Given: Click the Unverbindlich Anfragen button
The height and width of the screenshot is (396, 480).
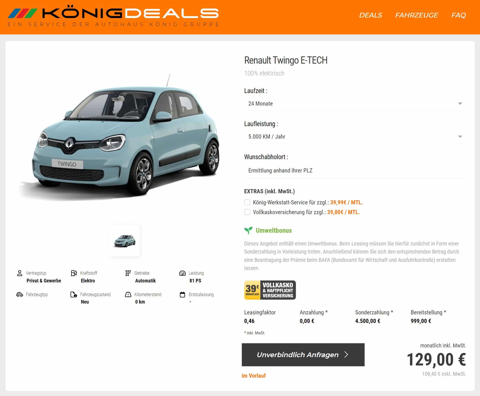Looking at the screenshot, I should coord(303,355).
